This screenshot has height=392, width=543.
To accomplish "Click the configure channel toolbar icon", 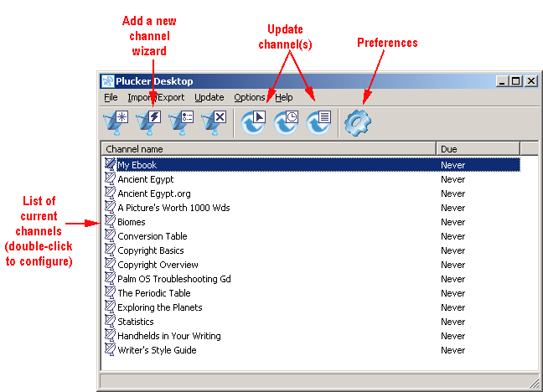I will pos(182,122).
